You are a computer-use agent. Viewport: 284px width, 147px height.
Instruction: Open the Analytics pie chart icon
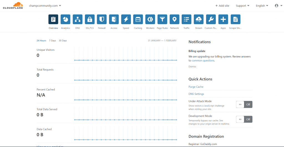tap(65, 19)
